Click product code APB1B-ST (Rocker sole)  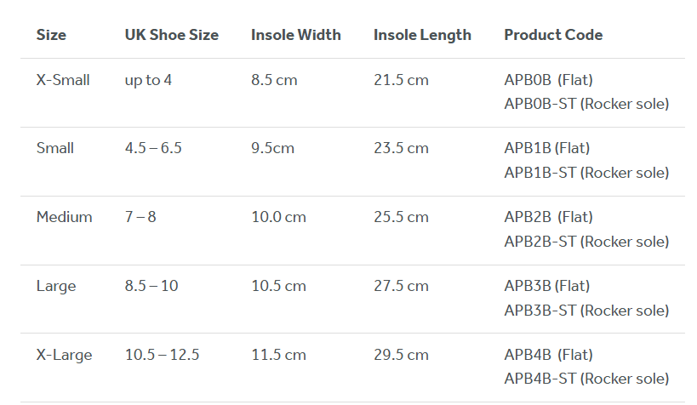coord(586,173)
